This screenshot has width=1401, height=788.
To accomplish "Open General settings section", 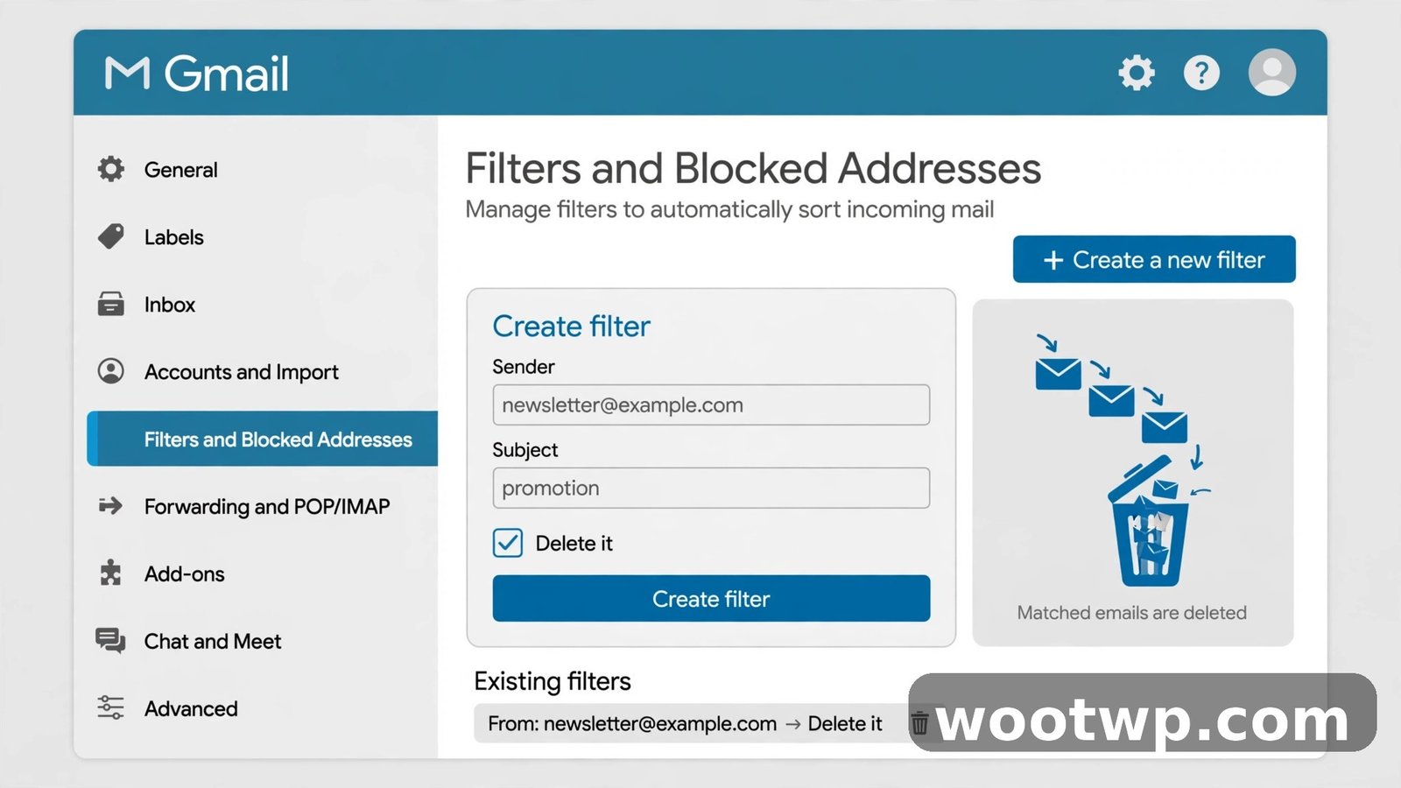I will pyautogui.click(x=180, y=170).
